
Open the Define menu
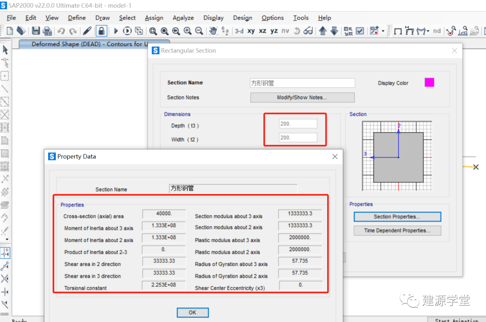76,18
